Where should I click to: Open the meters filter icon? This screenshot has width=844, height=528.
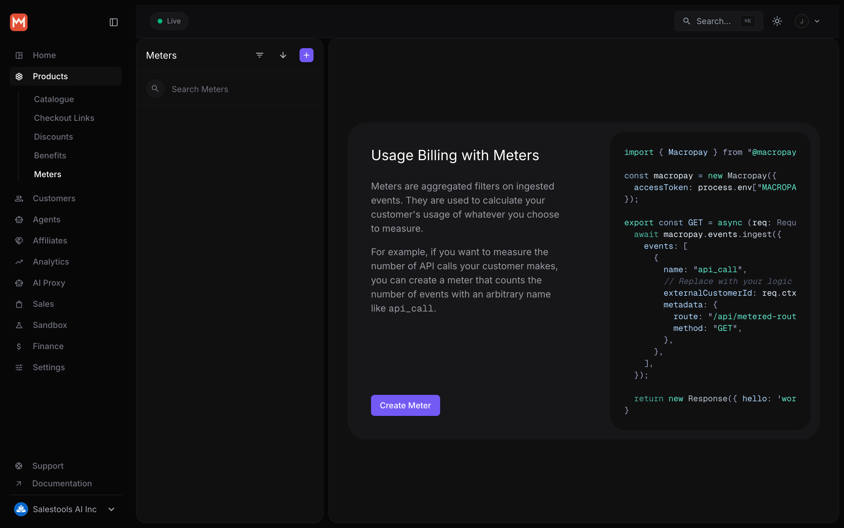pyautogui.click(x=259, y=55)
